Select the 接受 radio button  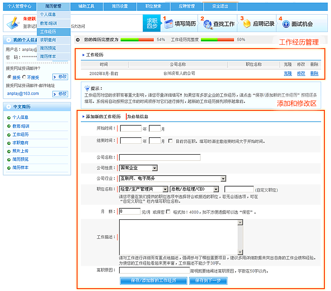pyautogui.click(x=9, y=76)
